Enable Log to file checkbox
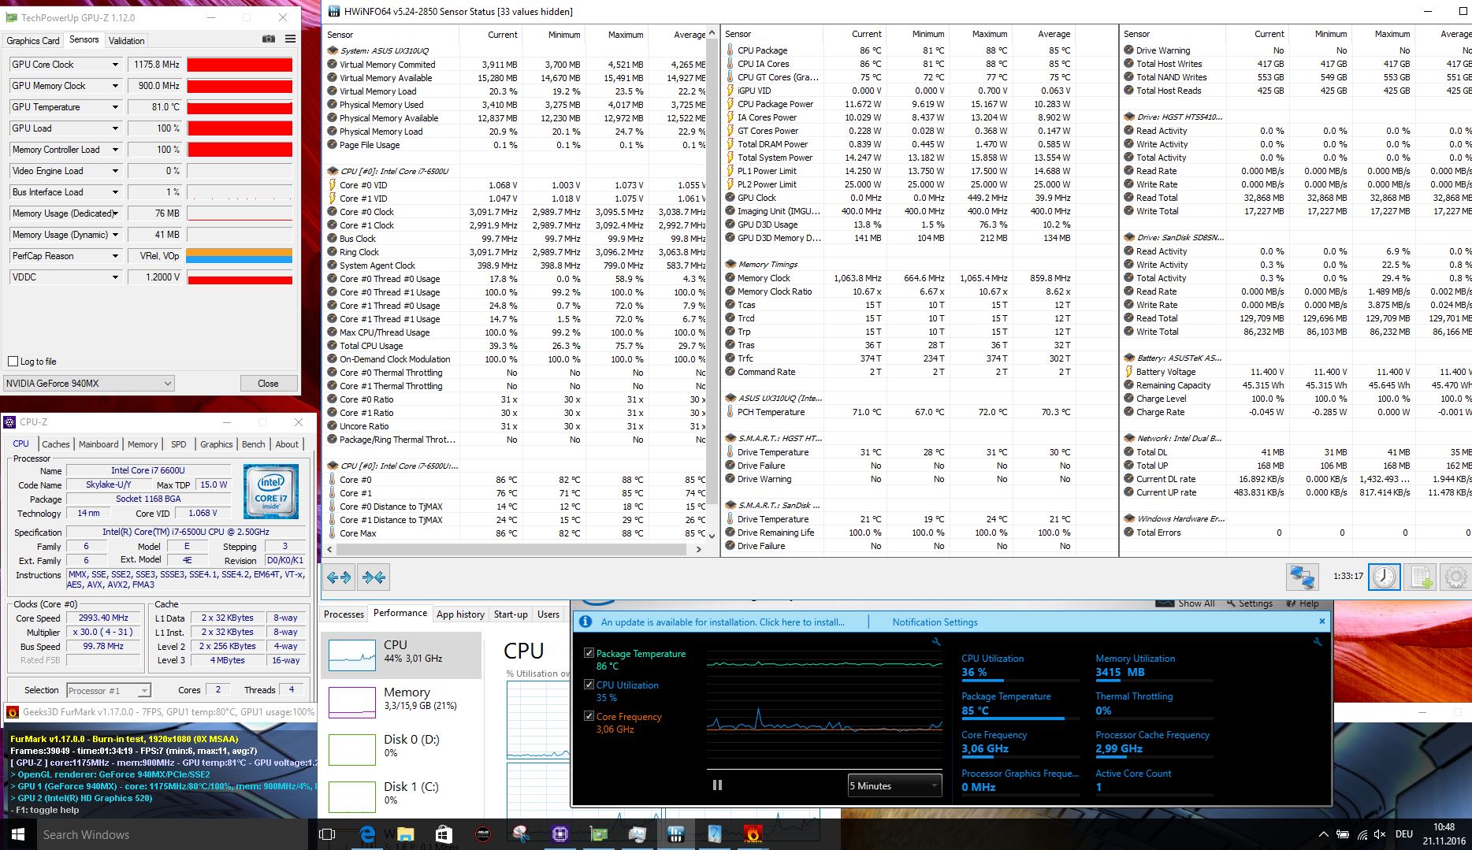Screen dimensions: 1472x850 [13, 362]
